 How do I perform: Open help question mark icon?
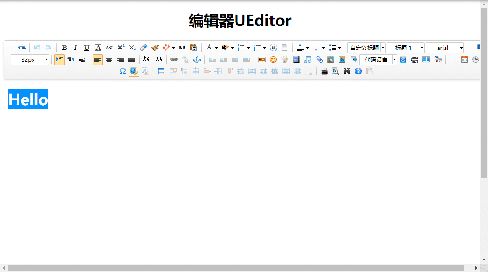click(x=358, y=72)
